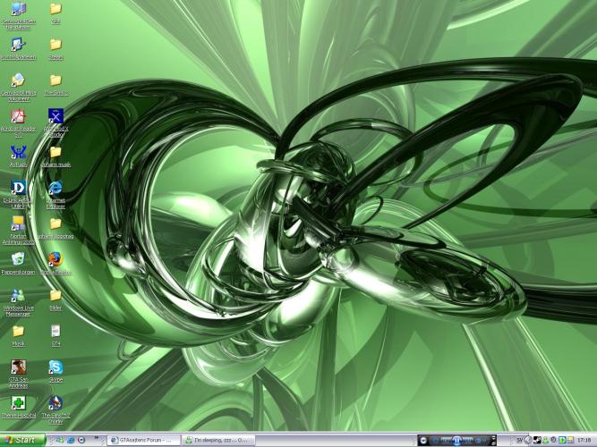Image resolution: width=597 pixels, height=447 pixels.
Task: Open the Johans musik folder
Action: [55, 152]
